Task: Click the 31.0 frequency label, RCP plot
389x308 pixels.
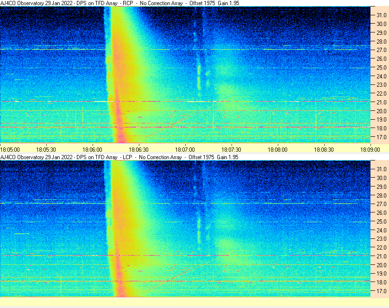Action: 382,15
